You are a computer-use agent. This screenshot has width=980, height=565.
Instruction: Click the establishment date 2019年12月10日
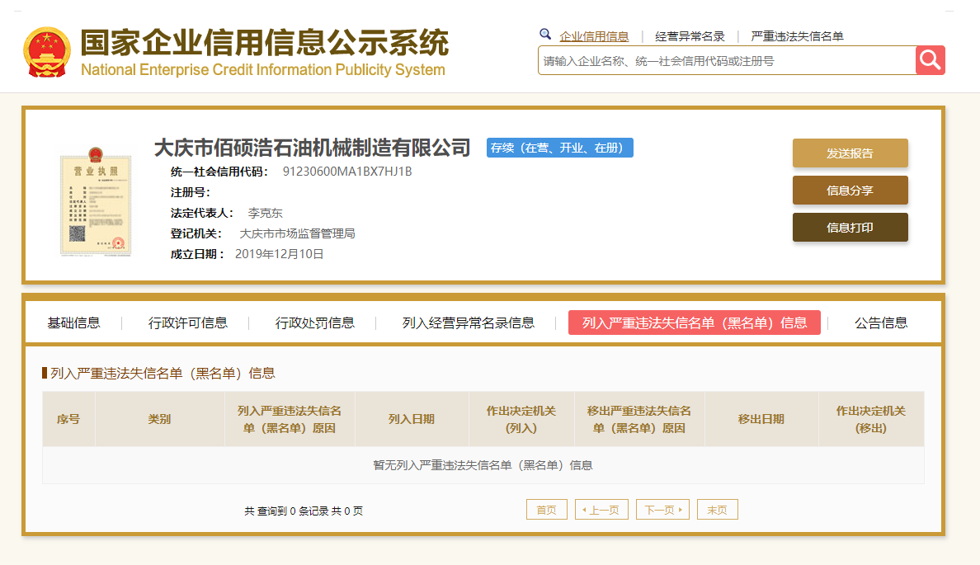(280, 254)
